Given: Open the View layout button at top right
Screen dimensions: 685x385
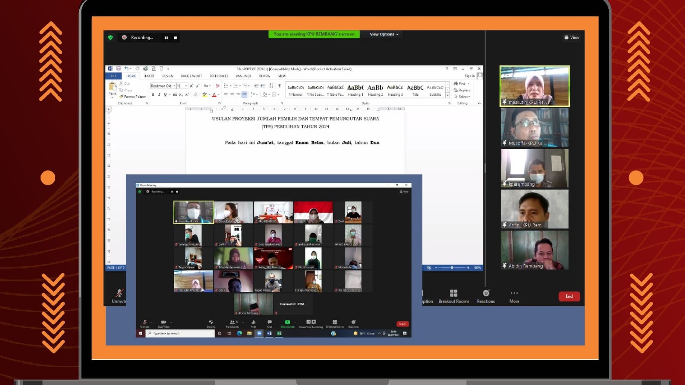Looking at the screenshot, I should coord(572,38).
